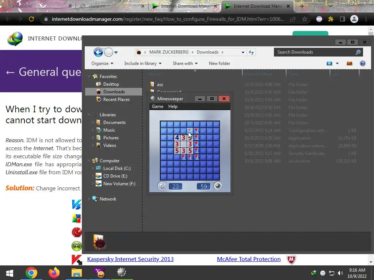Select the Music library
Image resolution: width=374 pixels, height=280 pixels.
(109, 130)
